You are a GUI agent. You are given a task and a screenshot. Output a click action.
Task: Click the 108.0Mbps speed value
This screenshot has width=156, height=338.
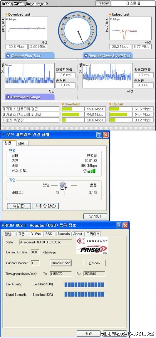click(x=88, y=166)
